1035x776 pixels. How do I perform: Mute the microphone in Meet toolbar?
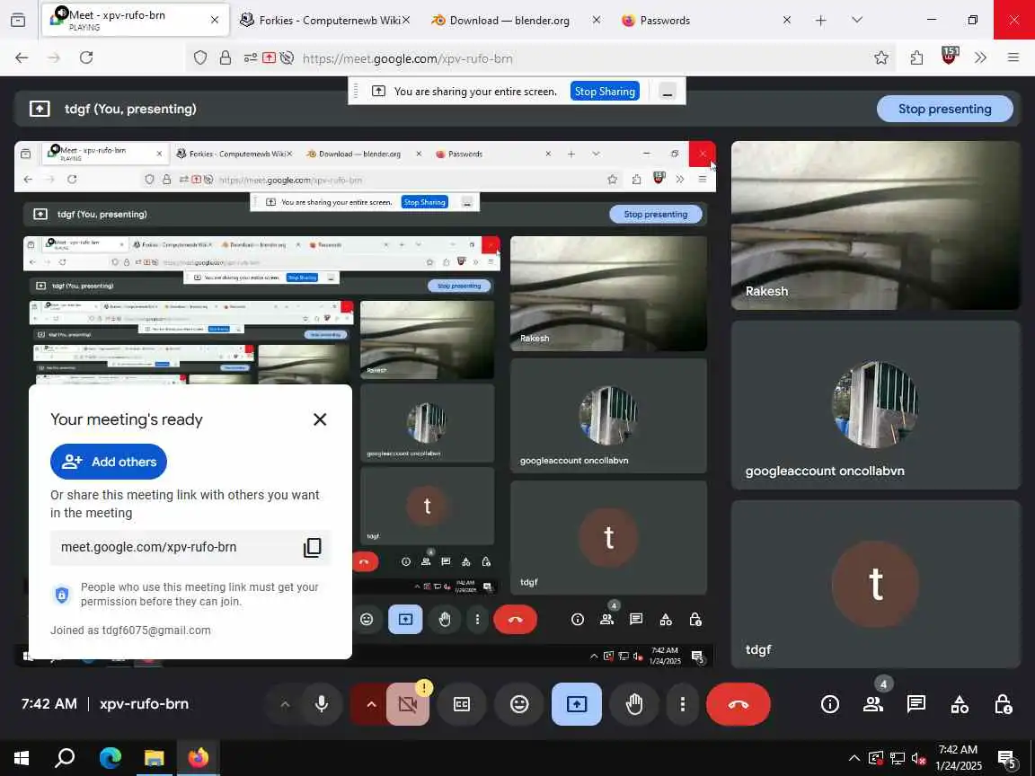pyautogui.click(x=322, y=704)
